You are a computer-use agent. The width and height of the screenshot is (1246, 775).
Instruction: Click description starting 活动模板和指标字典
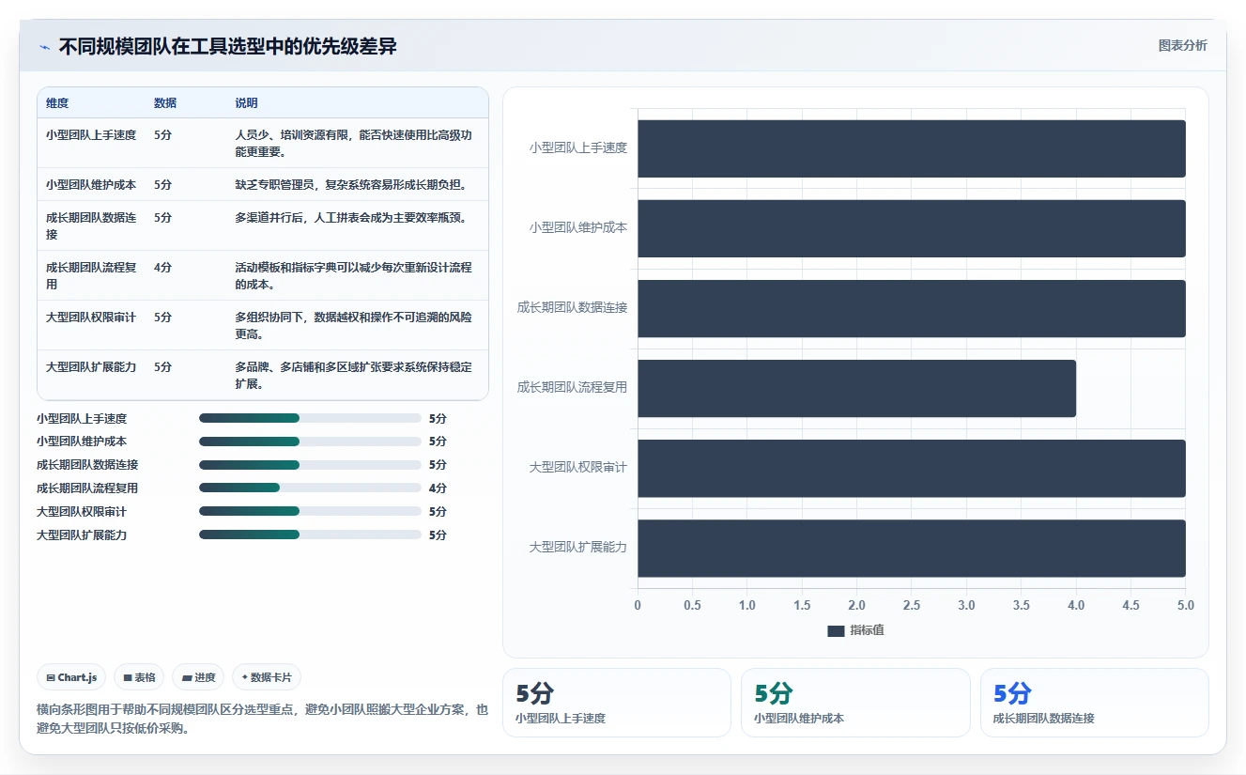click(354, 276)
